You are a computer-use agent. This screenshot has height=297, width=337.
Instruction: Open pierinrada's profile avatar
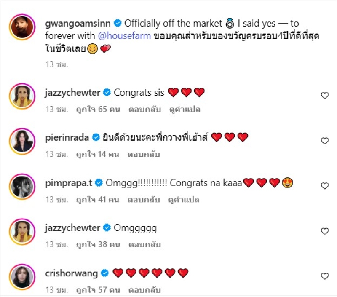point(22,141)
